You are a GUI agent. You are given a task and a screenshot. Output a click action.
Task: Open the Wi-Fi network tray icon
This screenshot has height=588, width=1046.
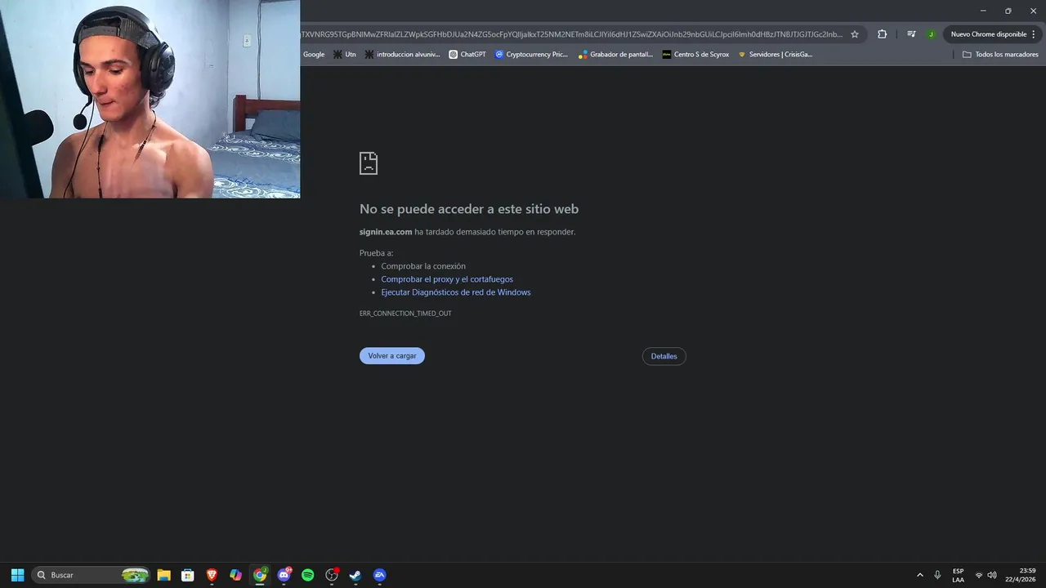(979, 575)
